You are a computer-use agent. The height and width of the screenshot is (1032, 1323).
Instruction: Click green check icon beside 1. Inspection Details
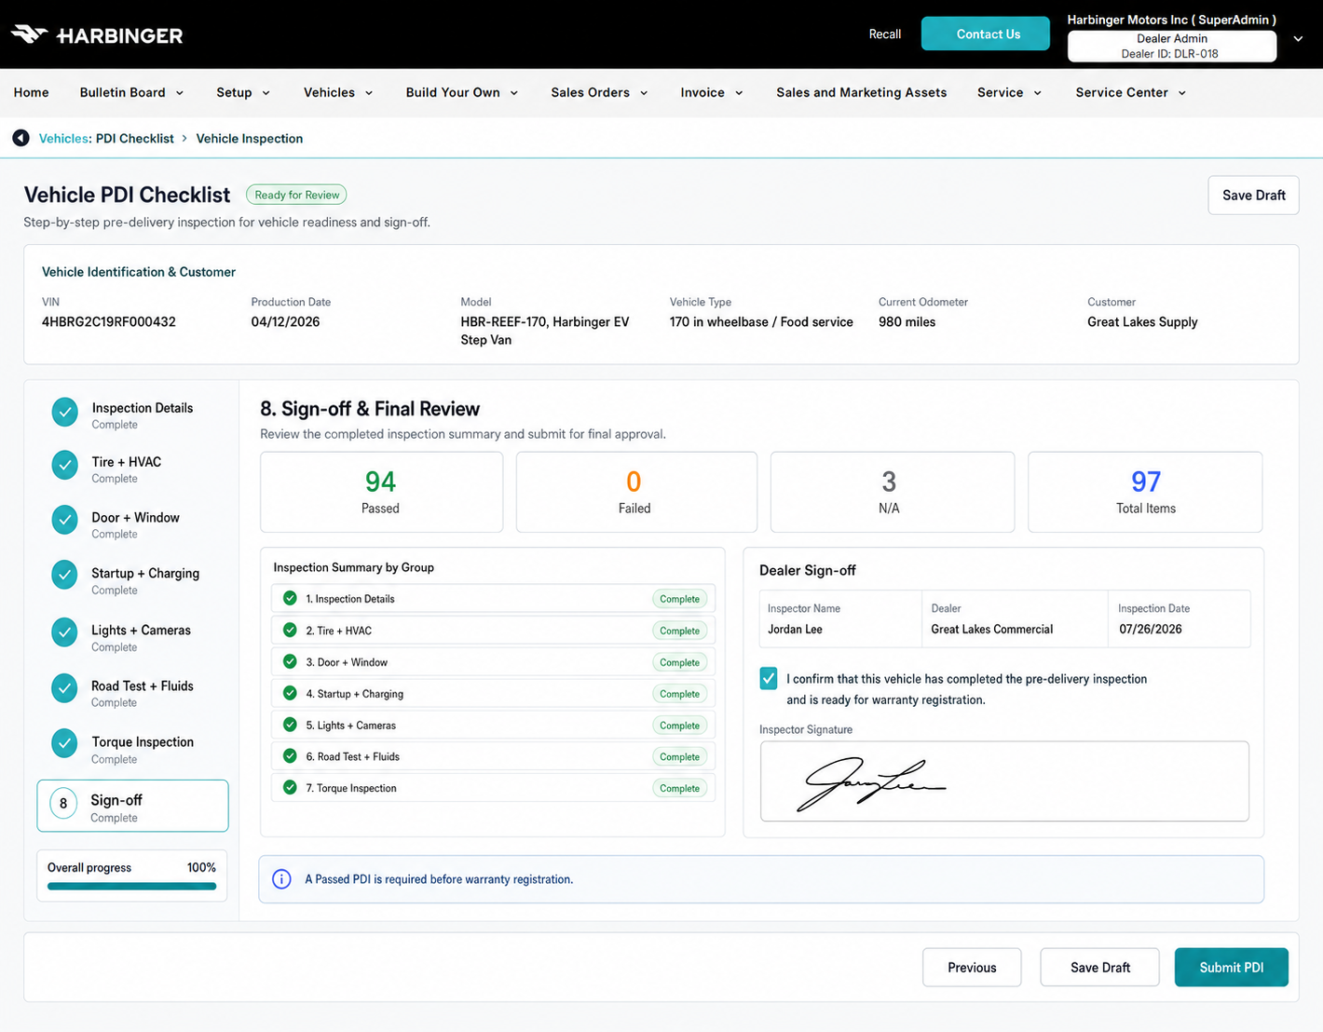point(290,598)
